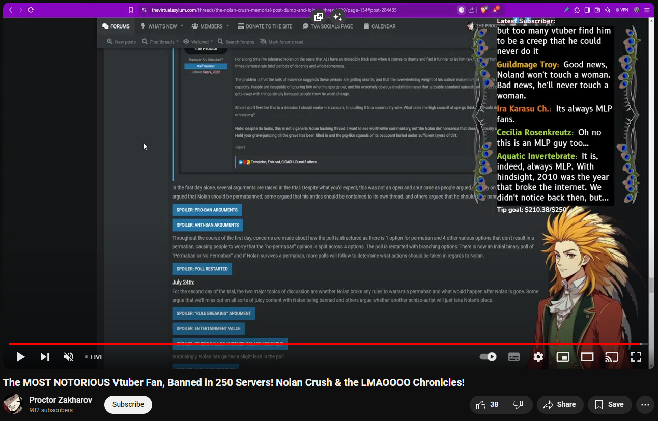658x421 pixels.
Task: Enter fullscreen mode
Action: coord(636,357)
